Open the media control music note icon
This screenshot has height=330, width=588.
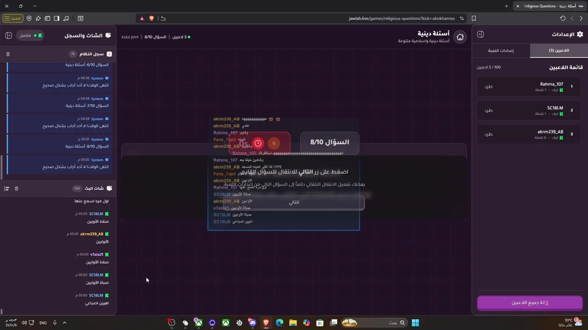click(x=66, y=18)
